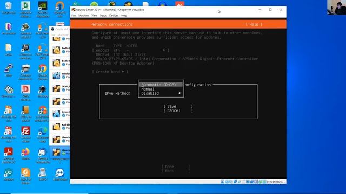This screenshot has height=194, width=346.
Task: Expand the enp0s3 interface row menu
Action: coord(131,50)
